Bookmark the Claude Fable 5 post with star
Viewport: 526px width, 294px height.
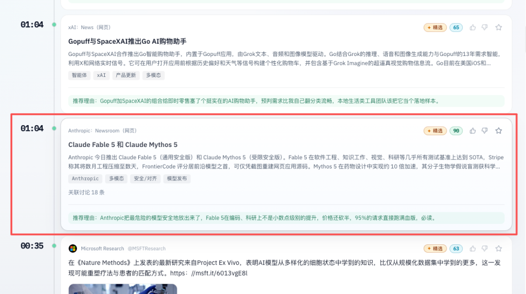click(499, 131)
